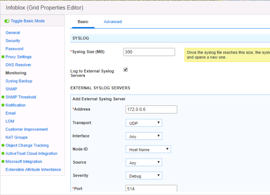Select DNS Resolver in sidebar
270x195 pixels.
(18, 65)
